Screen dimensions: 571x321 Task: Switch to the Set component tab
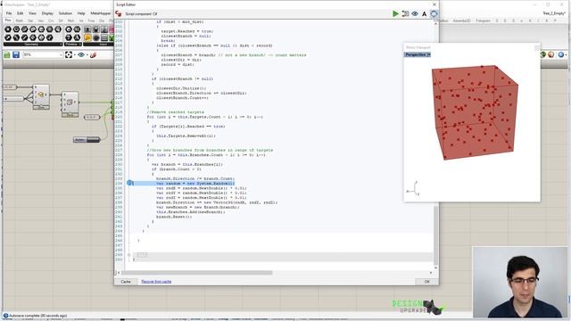30,21
